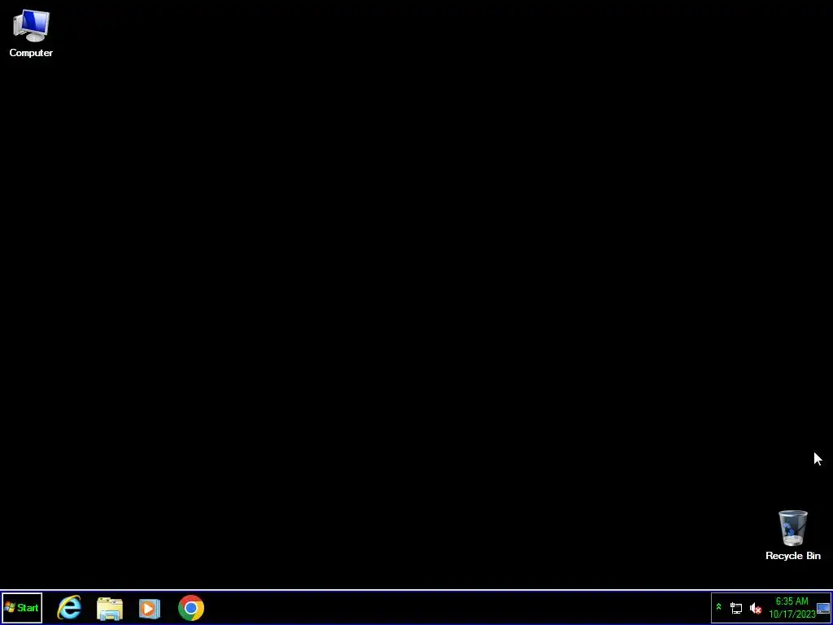Launch Internet Explorer from the taskbar
Screen dimensions: 833x625
[70, 607]
